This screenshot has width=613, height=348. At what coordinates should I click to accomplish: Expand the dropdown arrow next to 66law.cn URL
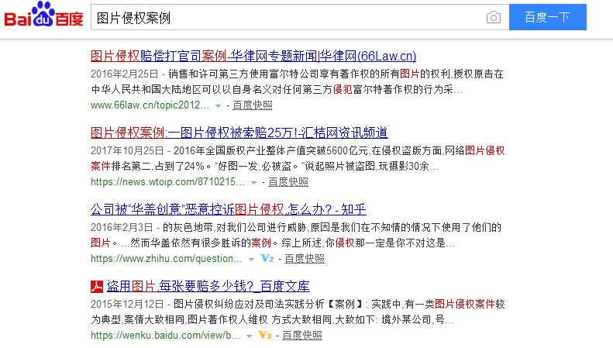[218, 106]
